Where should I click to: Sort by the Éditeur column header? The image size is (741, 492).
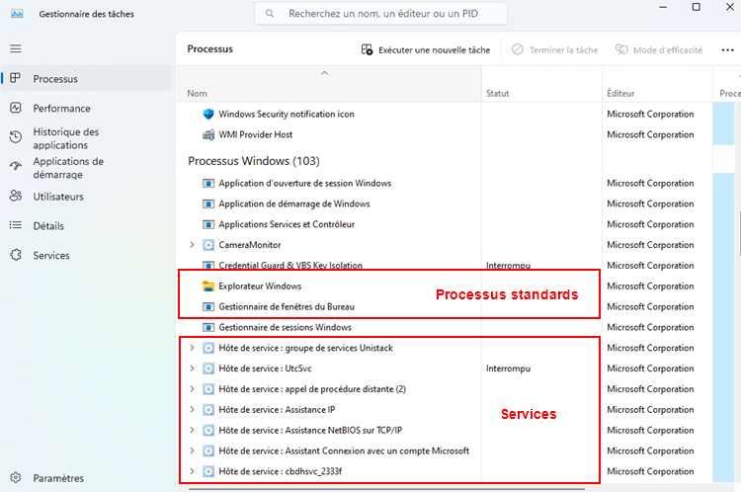(x=657, y=84)
